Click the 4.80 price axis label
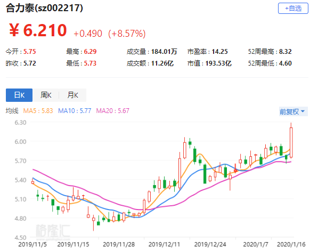 [20, 219]
